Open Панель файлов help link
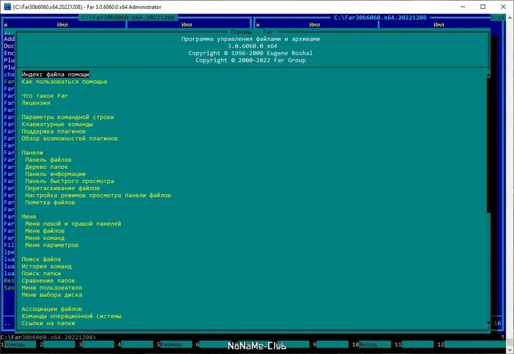The image size is (514, 354). tap(48, 160)
